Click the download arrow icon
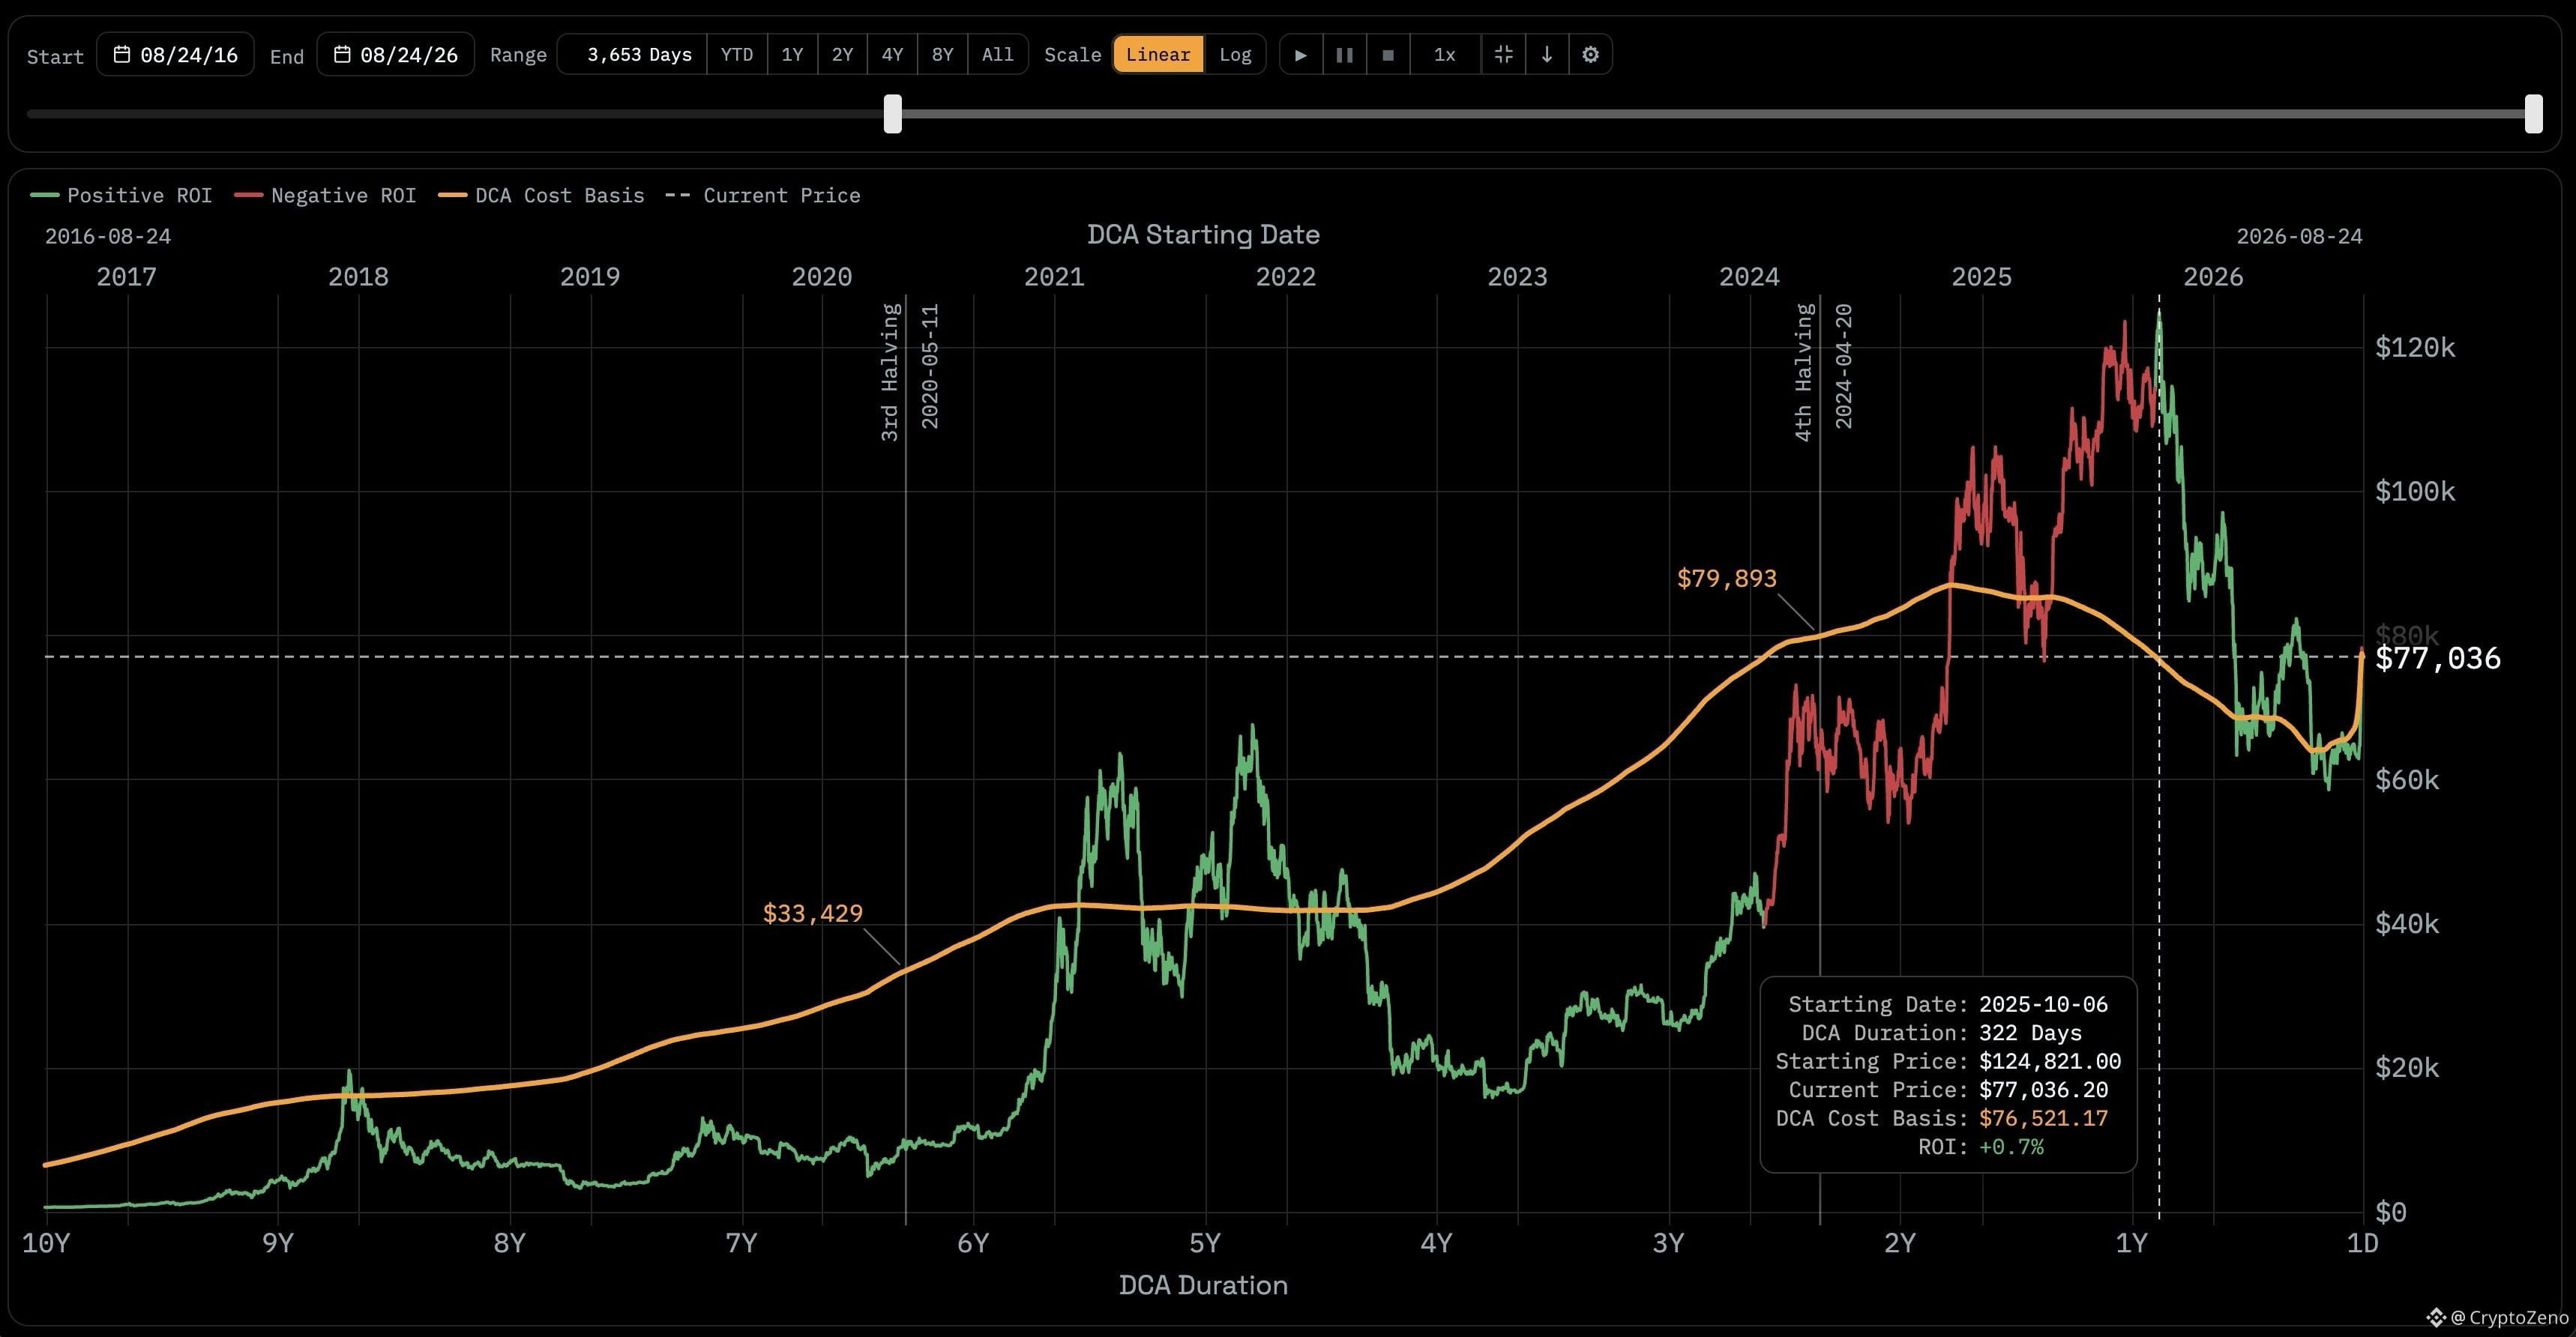The image size is (2576, 1337). (x=1547, y=54)
